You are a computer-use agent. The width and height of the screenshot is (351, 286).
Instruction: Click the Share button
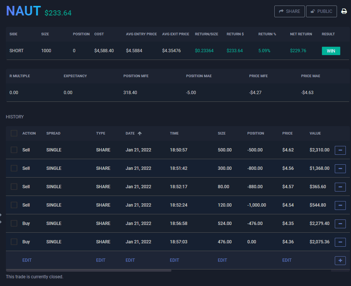[x=289, y=11]
